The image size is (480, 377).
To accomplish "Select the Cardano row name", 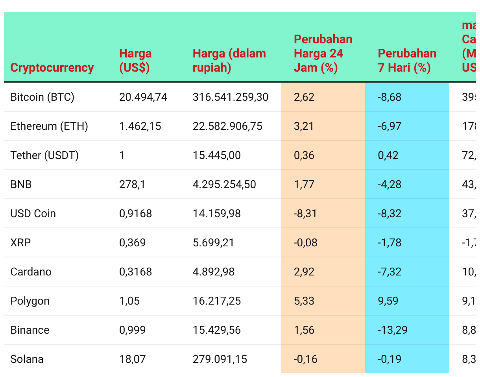I will pos(31,272).
